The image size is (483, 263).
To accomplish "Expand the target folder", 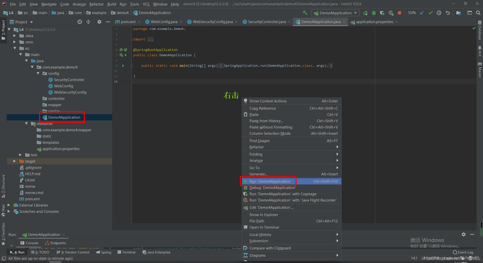I will (x=15, y=161).
